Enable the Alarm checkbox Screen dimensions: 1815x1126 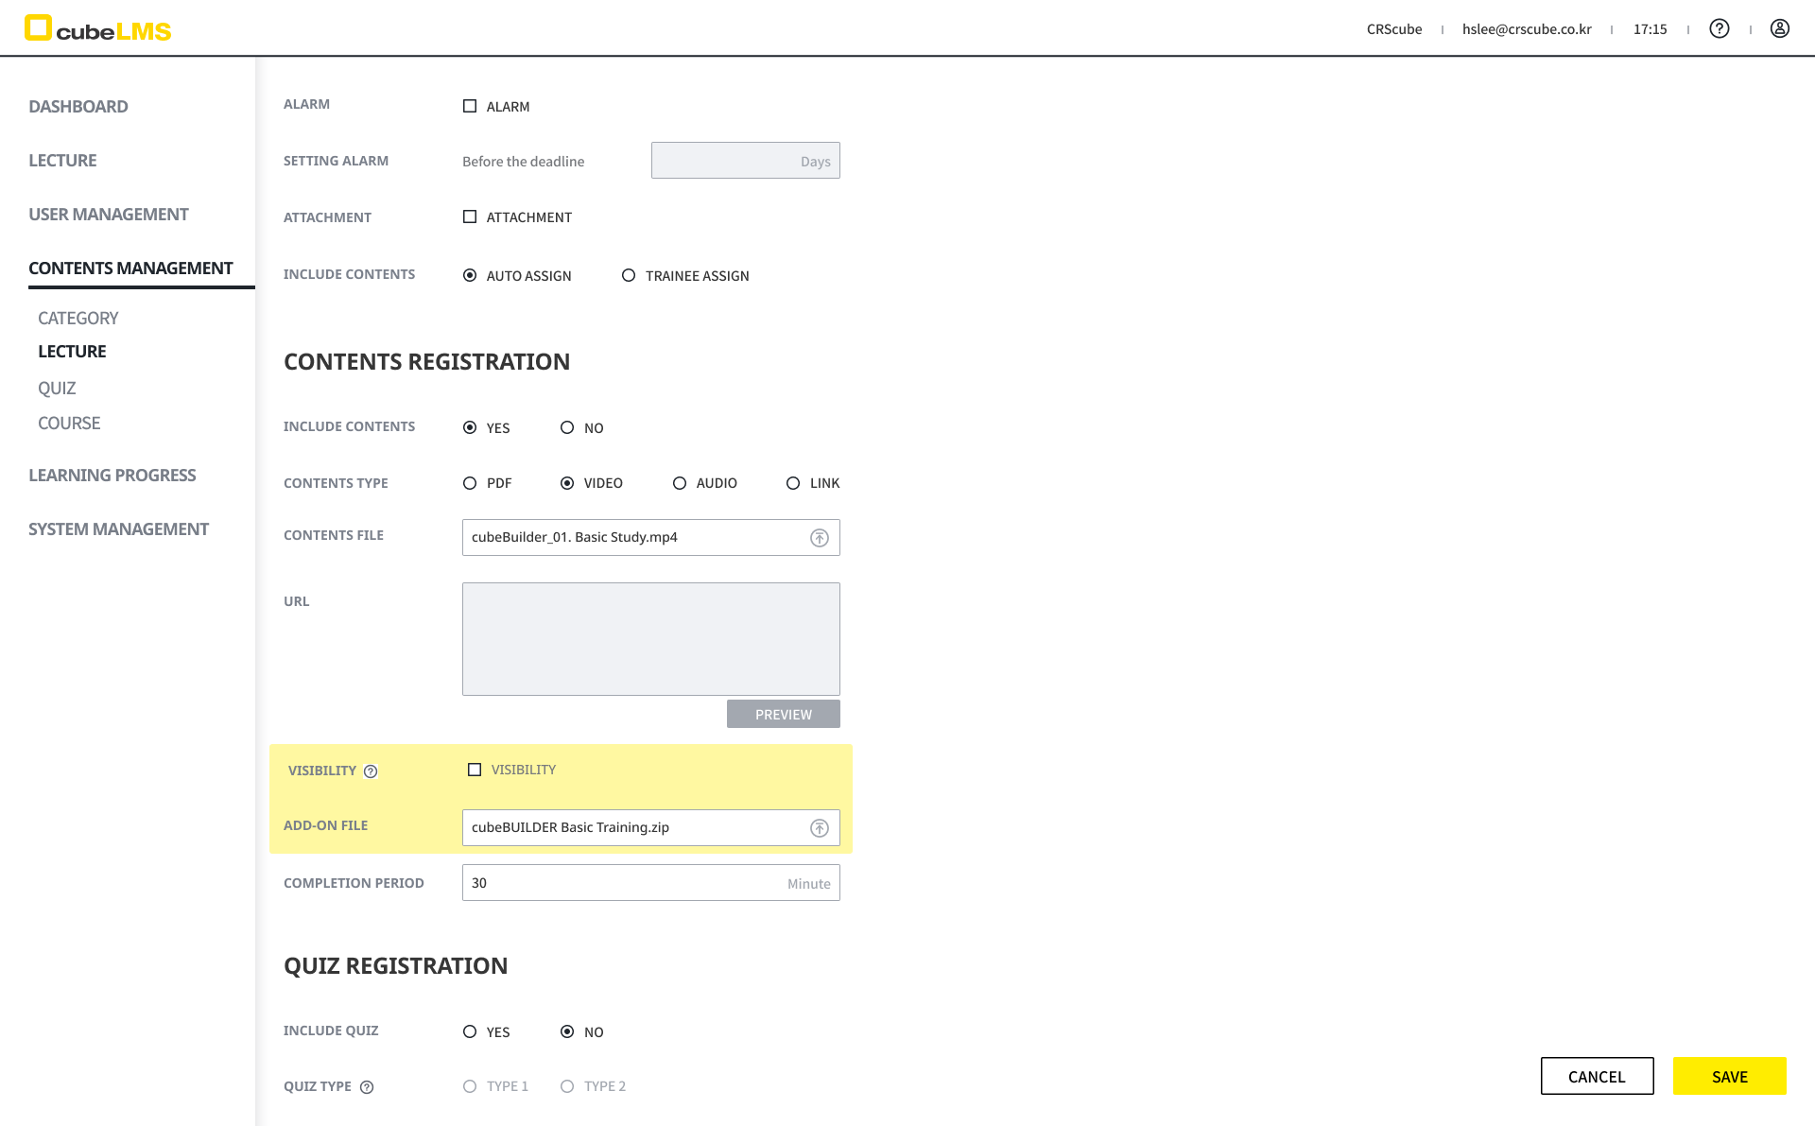(x=470, y=107)
